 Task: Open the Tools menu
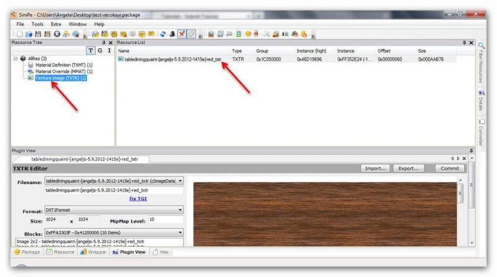37,24
